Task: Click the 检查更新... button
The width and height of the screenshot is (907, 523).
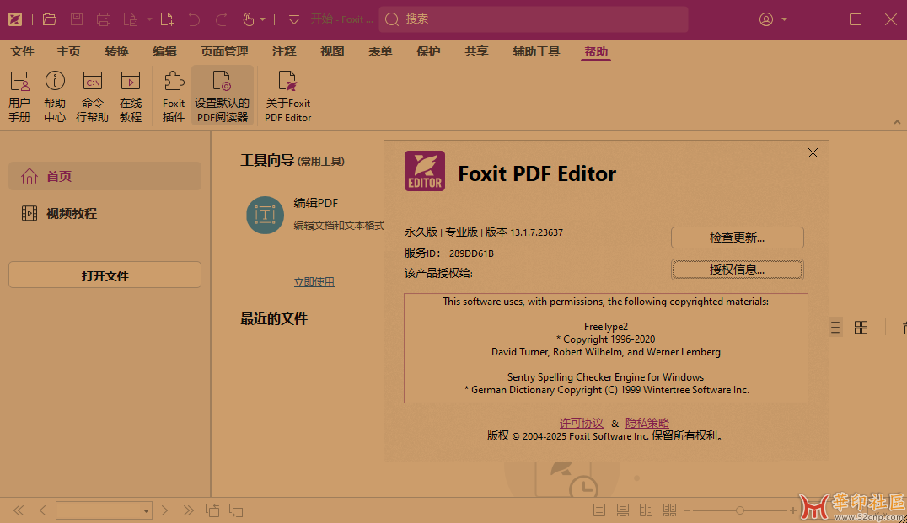Action: point(737,237)
